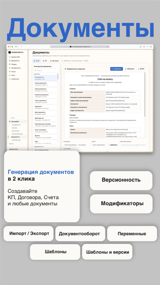Select variable Приоритет
160x285 pixels.
click(46, 107)
